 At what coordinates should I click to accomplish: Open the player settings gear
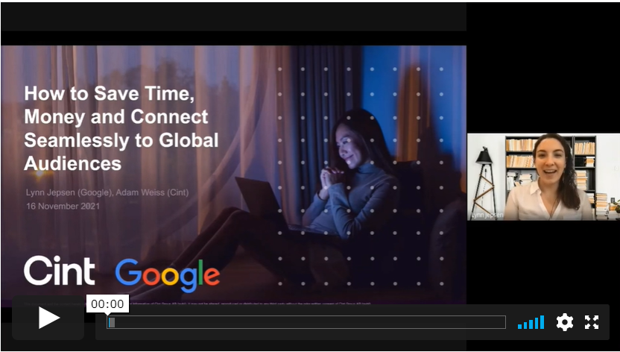coord(565,322)
